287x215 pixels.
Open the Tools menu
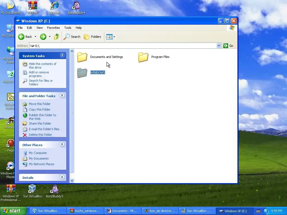coord(68,28)
